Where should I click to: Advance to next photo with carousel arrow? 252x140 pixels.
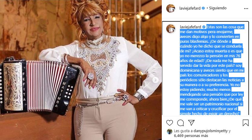point(155,80)
